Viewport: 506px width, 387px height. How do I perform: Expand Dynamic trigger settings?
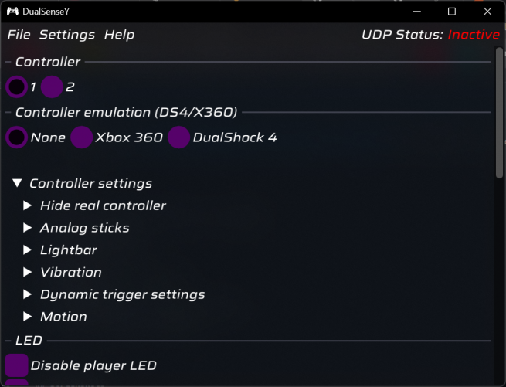tap(28, 295)
